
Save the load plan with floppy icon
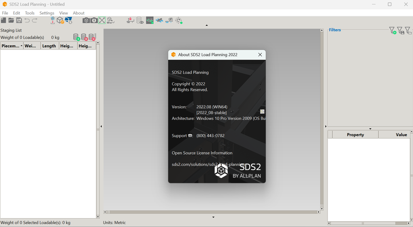pyautogui.click(x=19, y=20)
